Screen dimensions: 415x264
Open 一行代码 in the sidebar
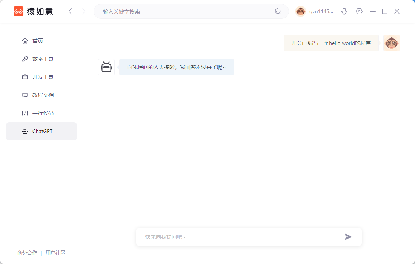pyautogui.click(x=41, y=113)
